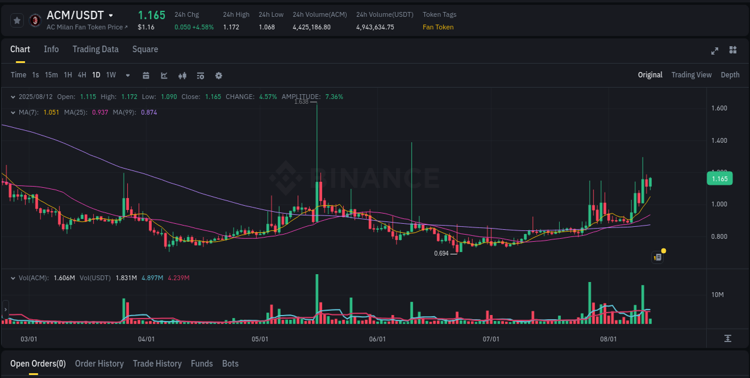750x378 pixels.
Task: Open the chart layout grid icon
Action: [732, 51]
